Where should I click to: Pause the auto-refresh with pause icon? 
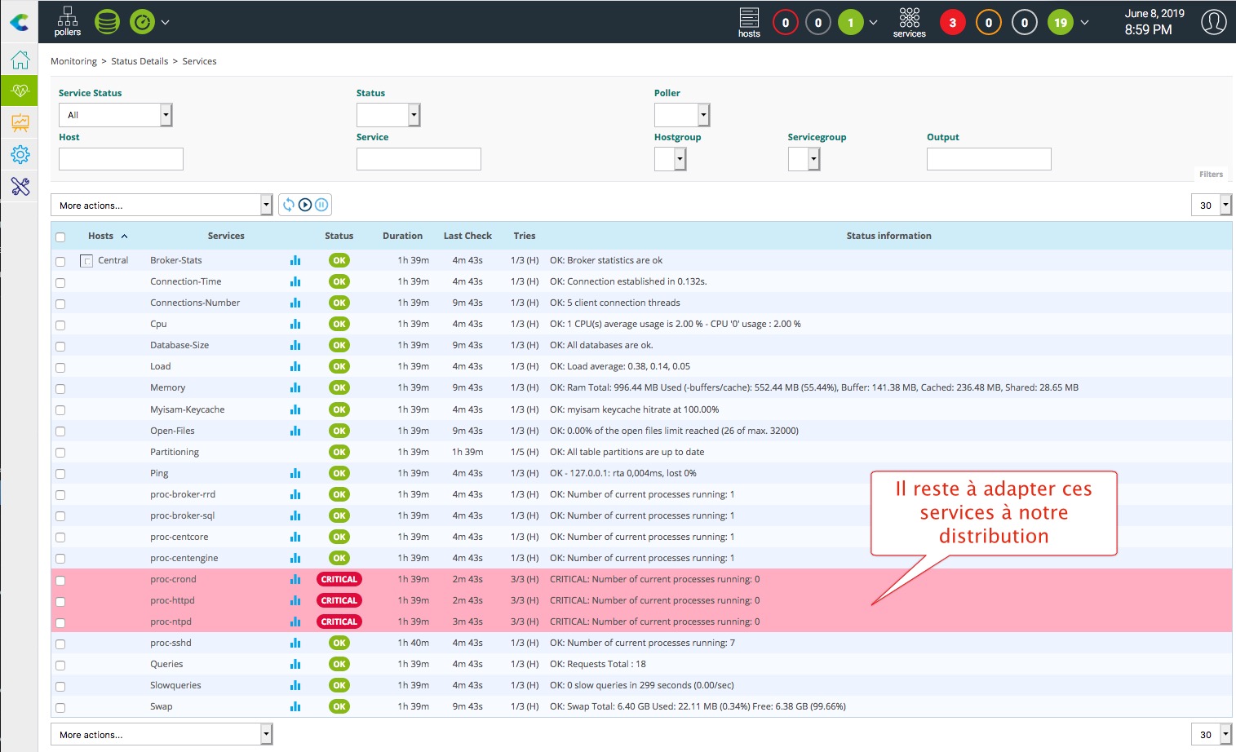pos(321,205)
